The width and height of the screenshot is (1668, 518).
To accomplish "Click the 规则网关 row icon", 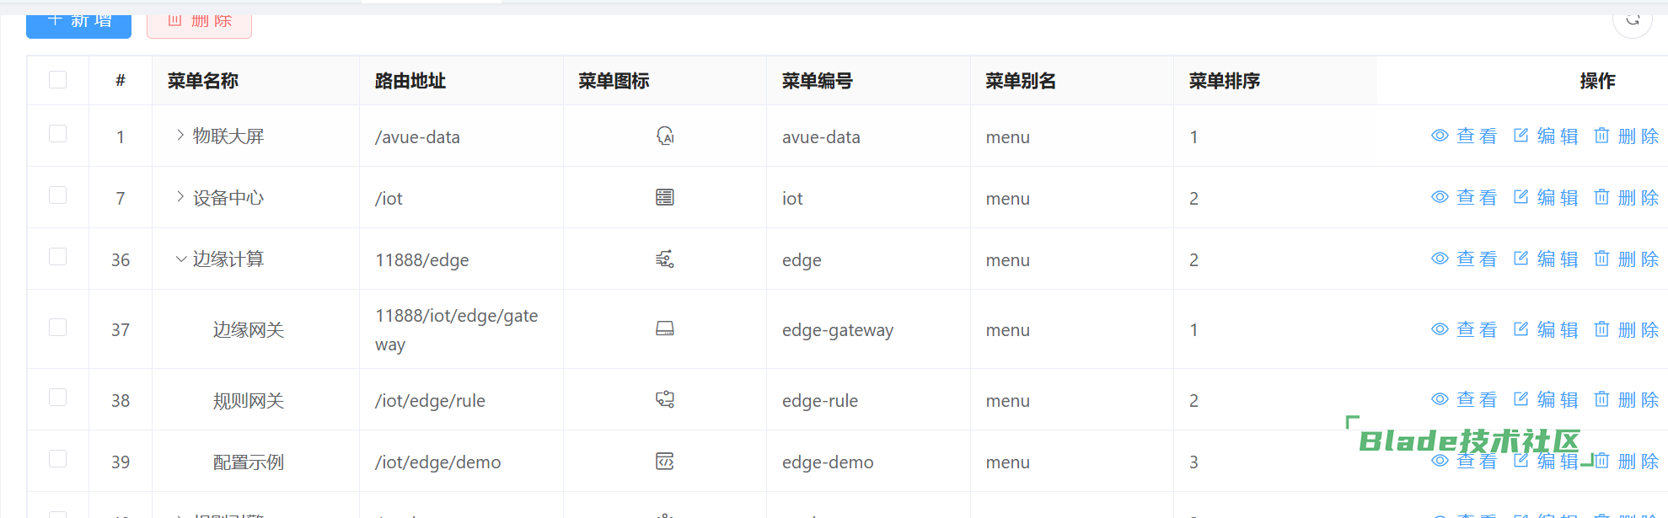I will point(665,400).
